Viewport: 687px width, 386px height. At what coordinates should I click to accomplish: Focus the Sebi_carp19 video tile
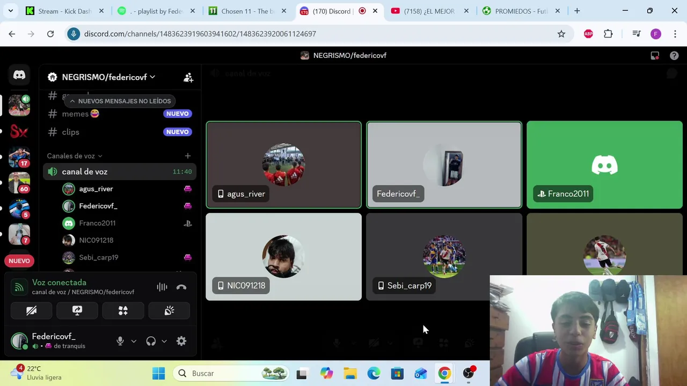pos(444,257)
